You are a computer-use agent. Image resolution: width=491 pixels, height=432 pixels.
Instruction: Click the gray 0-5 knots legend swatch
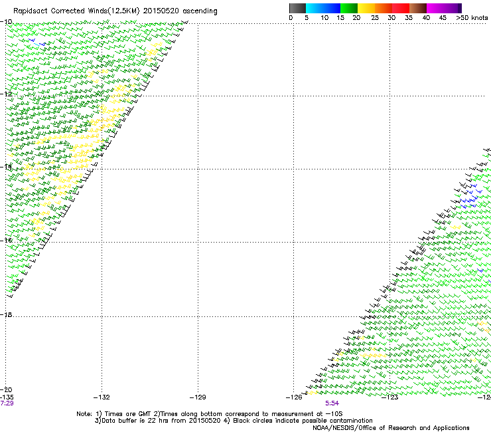(297, 8)
